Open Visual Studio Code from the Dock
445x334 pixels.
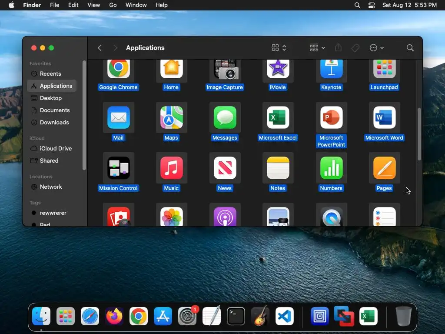tap(285, 316)
